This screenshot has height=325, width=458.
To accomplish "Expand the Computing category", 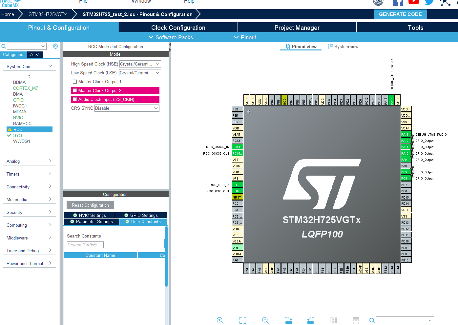I will 30,225.
